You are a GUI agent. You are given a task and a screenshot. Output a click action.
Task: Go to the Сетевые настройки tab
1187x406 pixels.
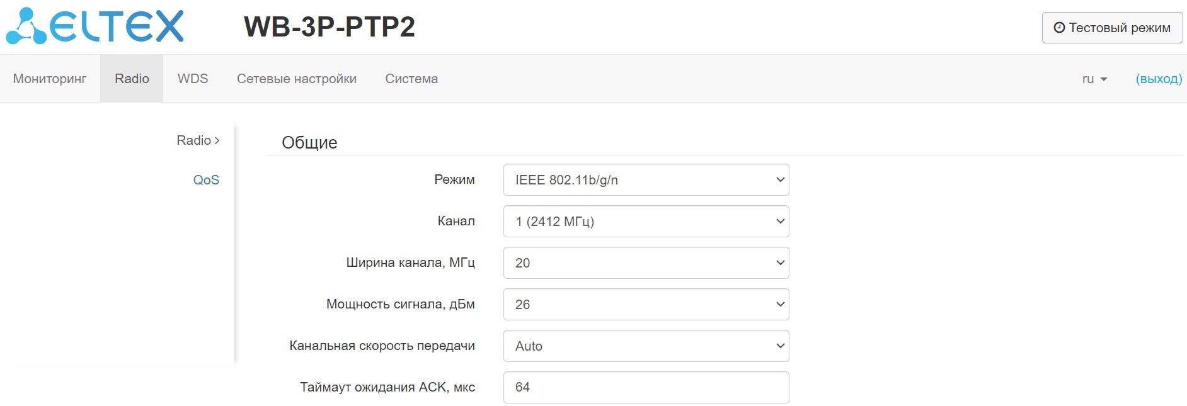pos(297,79)
